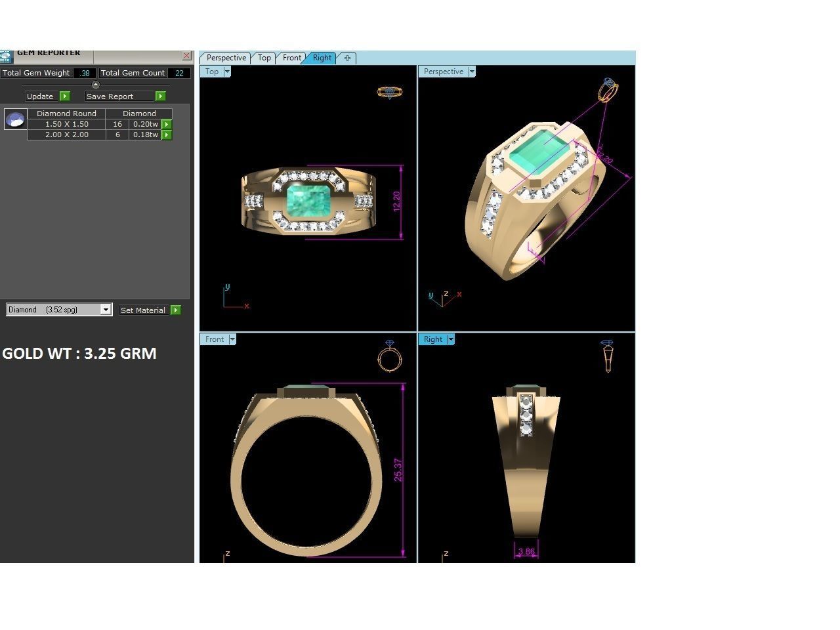The width and height of the screenshot is (840, 630).
Task: Click the Update button
Action: coord(42,96)
